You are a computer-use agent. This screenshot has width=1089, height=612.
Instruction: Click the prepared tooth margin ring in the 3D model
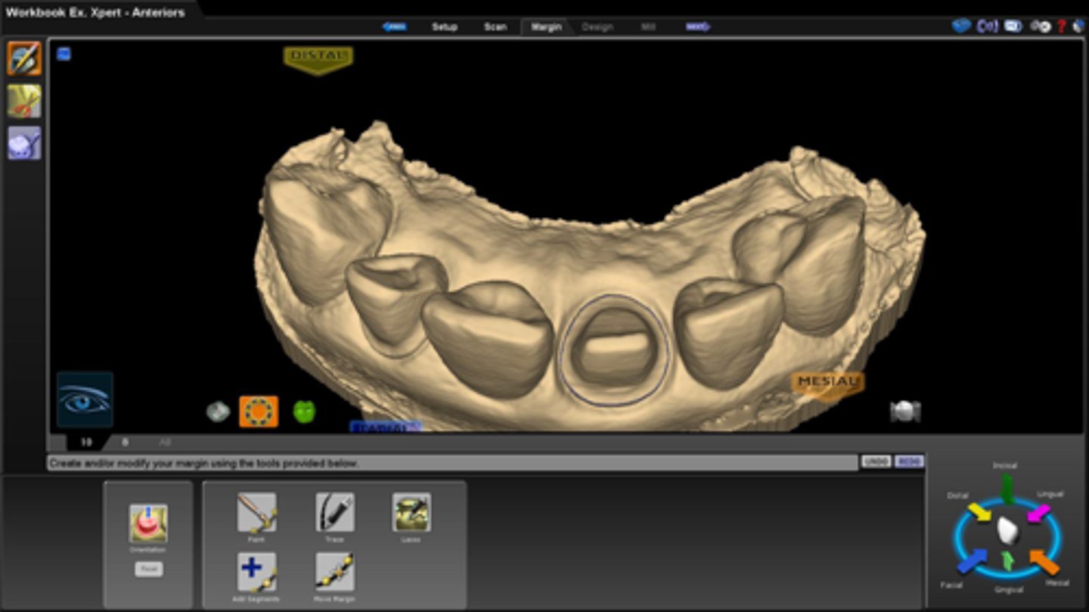[614, 350]
